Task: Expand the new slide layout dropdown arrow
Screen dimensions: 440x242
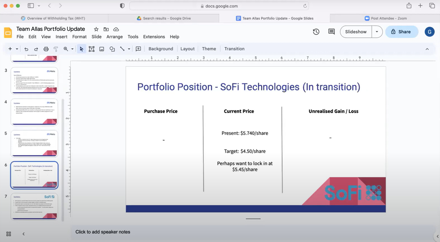Action: 17,49
